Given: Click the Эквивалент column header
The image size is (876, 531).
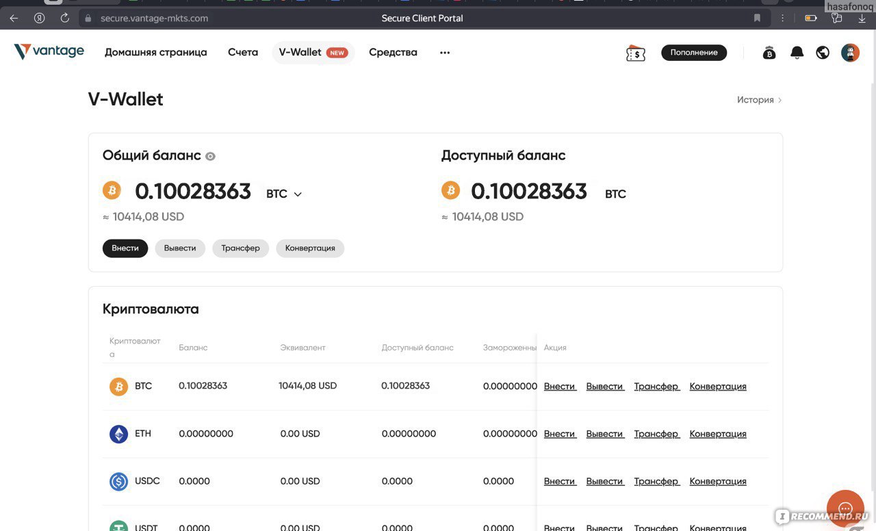Looking at the screenshot, I should pos(302,348).
